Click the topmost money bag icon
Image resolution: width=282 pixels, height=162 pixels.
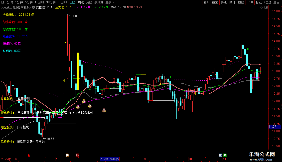(x=84, y=101)
